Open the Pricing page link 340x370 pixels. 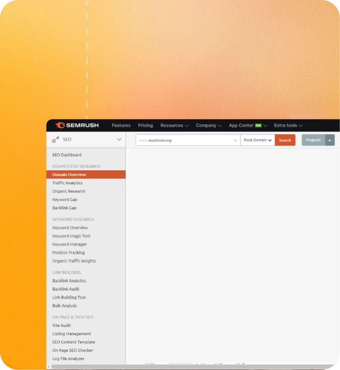click(145, 125)
